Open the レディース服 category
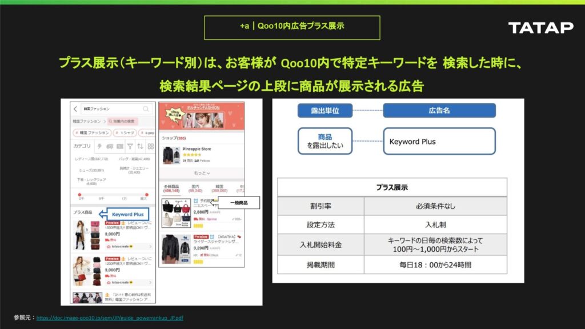This screenshot has width=585, height=329. tap(91, 159)
